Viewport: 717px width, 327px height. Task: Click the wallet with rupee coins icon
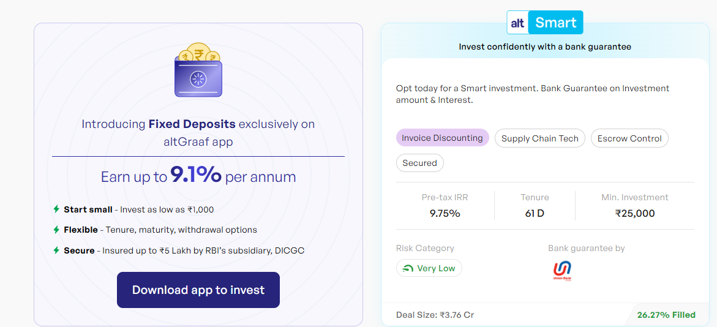(x=198, y=69)
